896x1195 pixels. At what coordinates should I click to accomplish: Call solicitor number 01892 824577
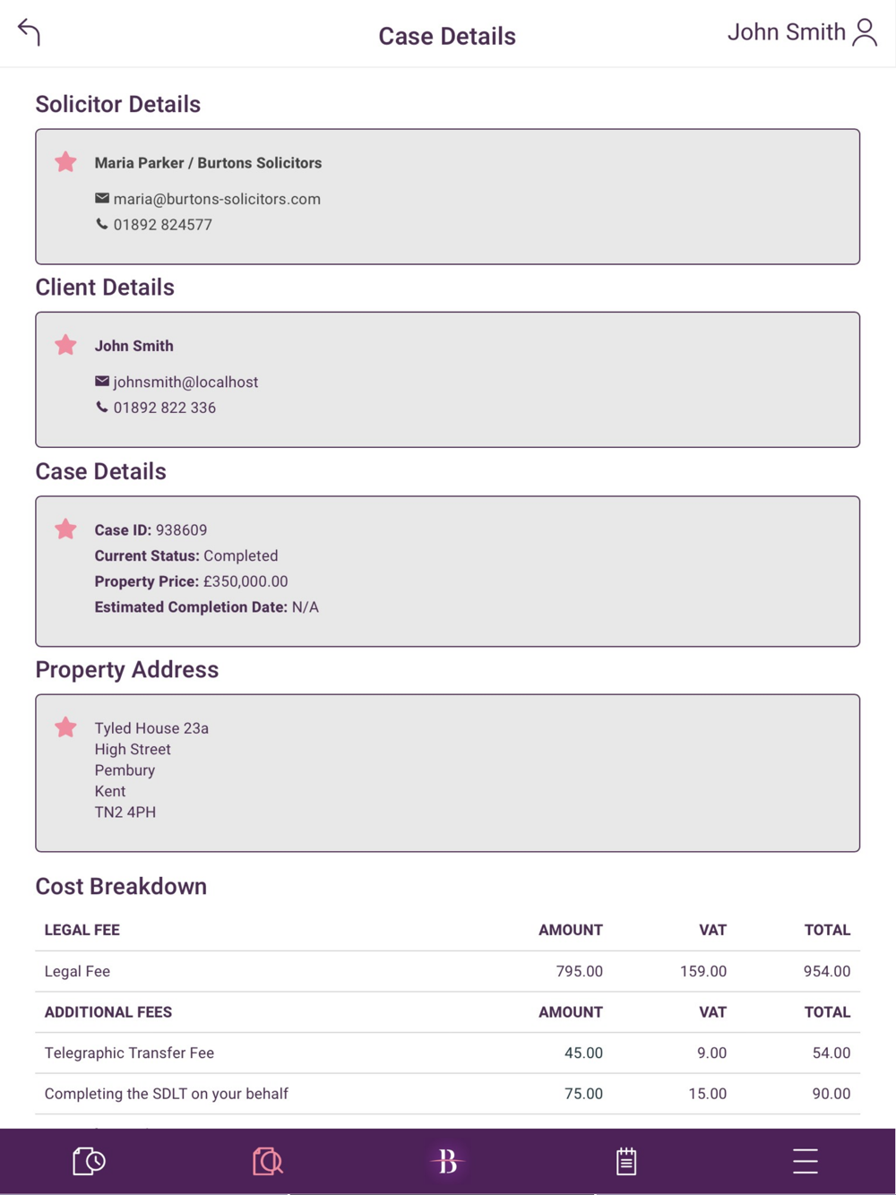pos(162,225)
